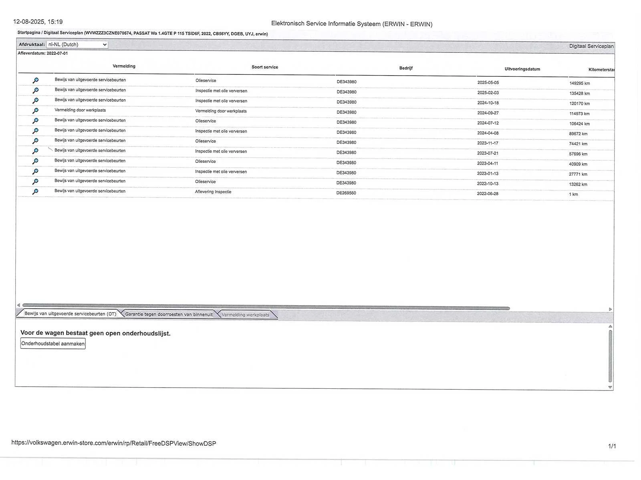Click the vertical scrollbar down arrow in lower panel
641x480 pixels.
610,387
